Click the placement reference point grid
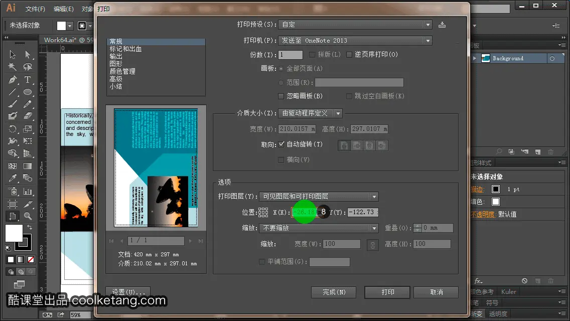Screen dimensions: 570x321 tap(263, 212)
